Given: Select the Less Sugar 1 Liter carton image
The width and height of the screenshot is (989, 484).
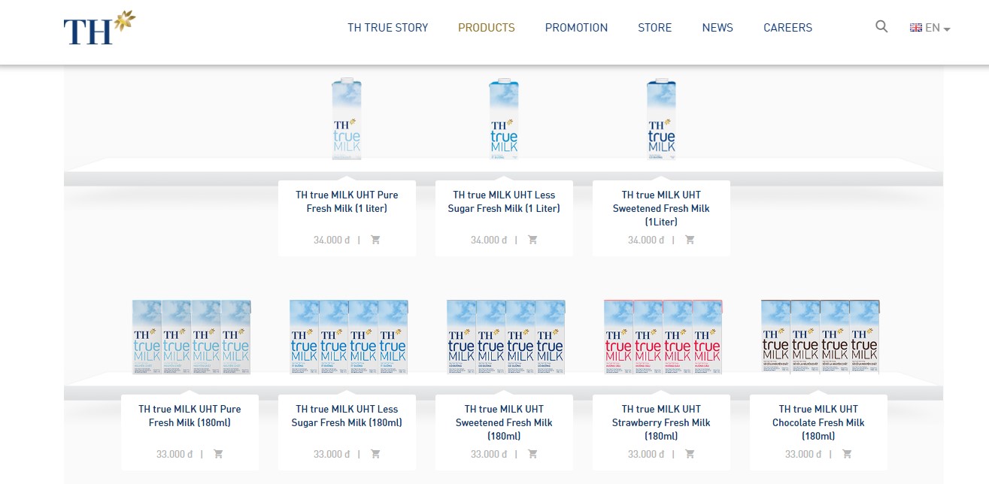Looking at the screenshot, I should click(x=504, y=119).
